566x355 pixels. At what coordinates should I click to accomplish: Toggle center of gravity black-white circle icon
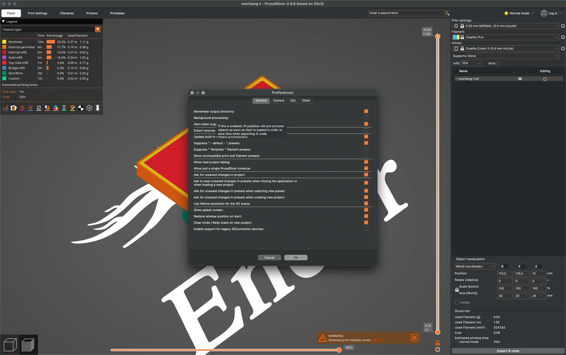[x=81, y=108]
